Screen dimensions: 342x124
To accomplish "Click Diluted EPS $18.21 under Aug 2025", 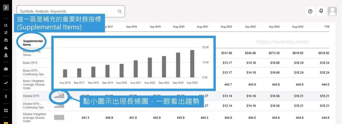I will point(299,96).
